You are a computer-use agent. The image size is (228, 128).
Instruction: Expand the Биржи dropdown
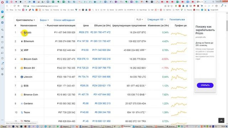tap(44, 20)
